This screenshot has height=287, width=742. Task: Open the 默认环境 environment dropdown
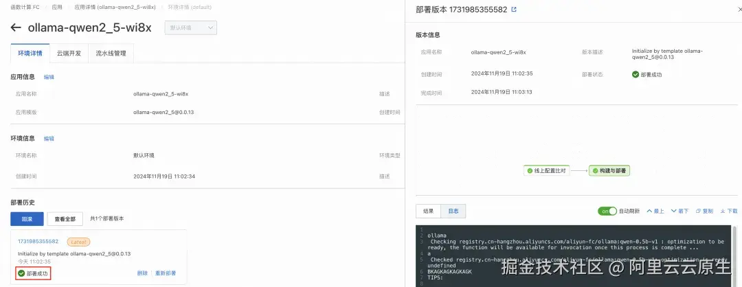point(191,28)
